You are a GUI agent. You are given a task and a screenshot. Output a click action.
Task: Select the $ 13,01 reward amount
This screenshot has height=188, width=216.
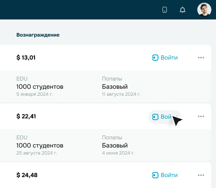[x=26, y=58]
